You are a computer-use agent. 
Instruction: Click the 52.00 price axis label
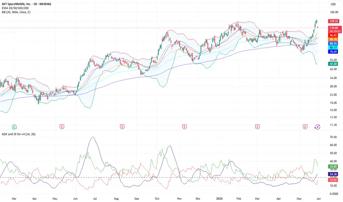pos(333,60)
